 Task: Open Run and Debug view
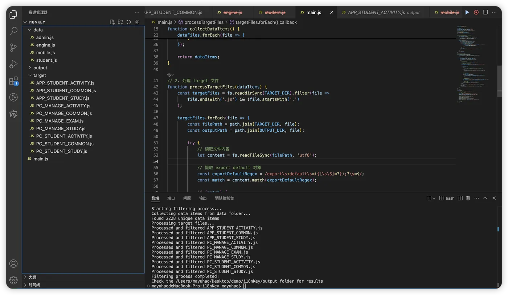pyautogui.click(x=13, y=64)
